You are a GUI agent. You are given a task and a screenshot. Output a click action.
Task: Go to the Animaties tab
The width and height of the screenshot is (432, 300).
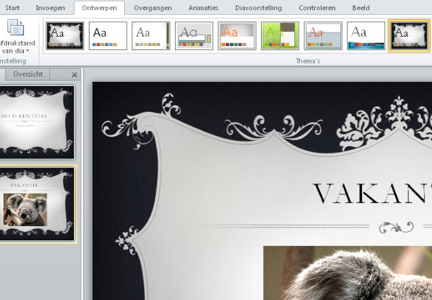coord(203,7)
